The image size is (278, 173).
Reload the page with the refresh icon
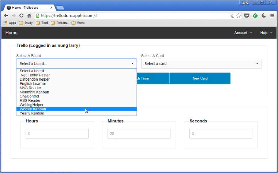click(21, 16)
